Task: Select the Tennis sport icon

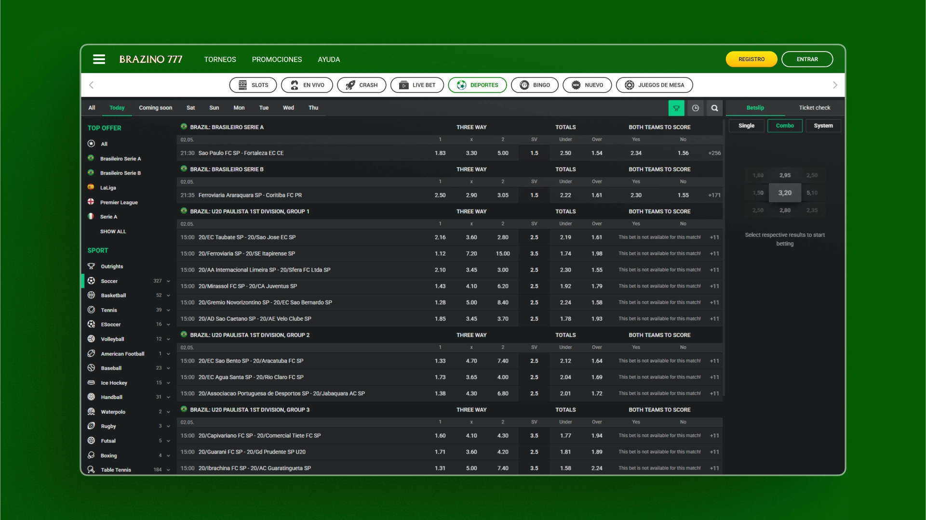Action: click(x=91, y=310)
